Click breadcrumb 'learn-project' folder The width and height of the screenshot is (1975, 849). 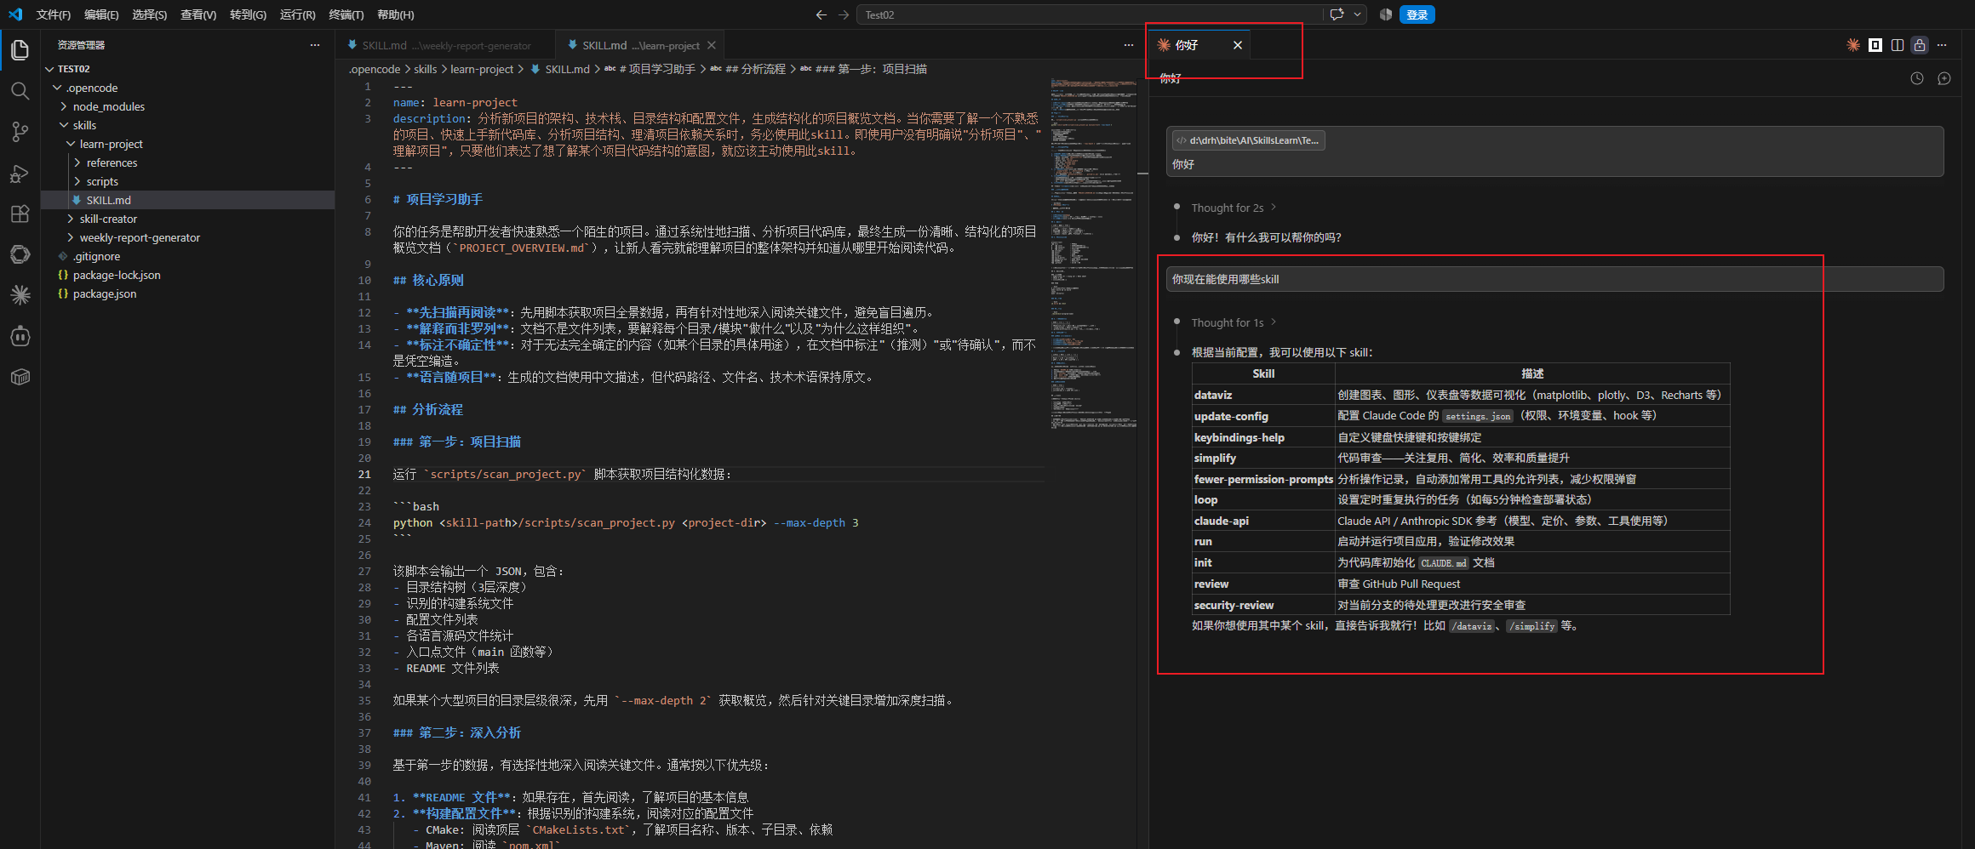[x=482, y=69]
